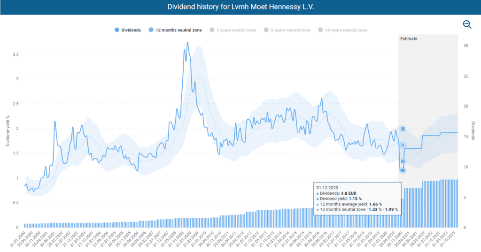481x252 pixels.
Task: Toggle the 12 months neutral zone series
Action: 175,30
